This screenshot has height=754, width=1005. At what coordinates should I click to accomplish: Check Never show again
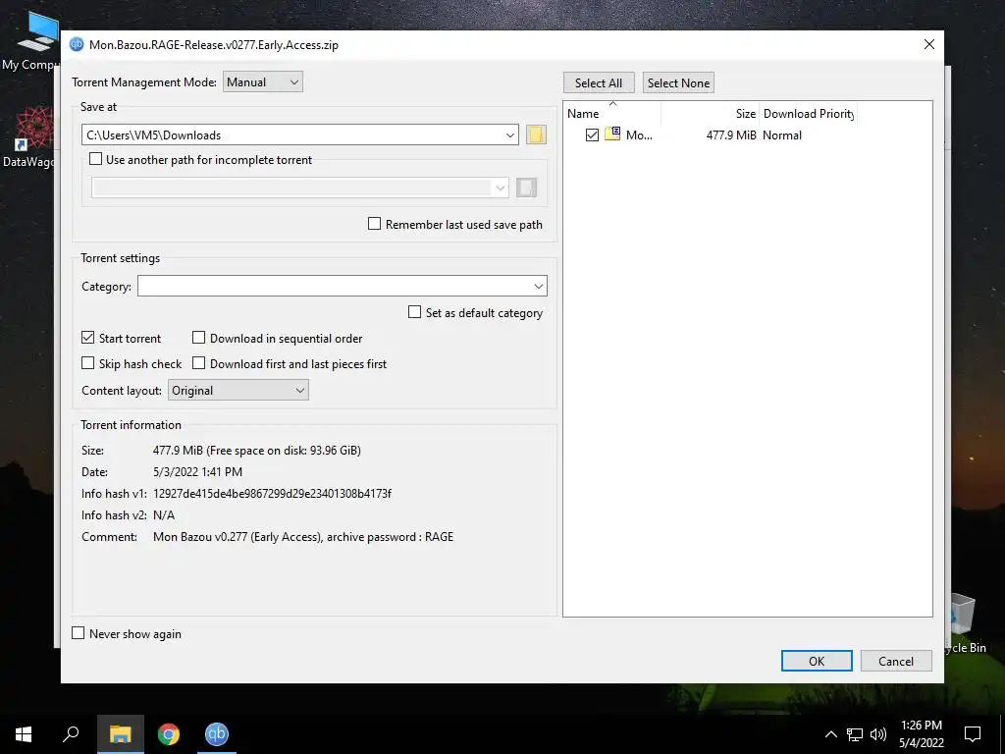pos(79,633)
